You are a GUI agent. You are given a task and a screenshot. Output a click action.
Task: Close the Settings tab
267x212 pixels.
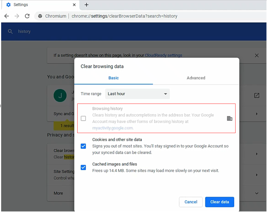coord(74,5)
